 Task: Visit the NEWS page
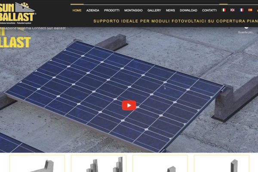coord(170,10)
